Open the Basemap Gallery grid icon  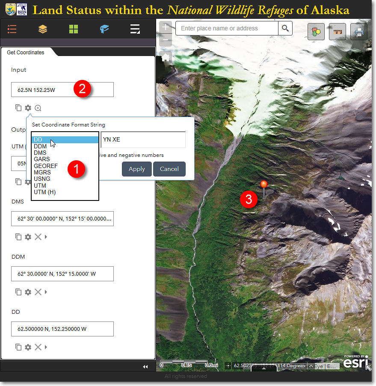coord(74,29)
